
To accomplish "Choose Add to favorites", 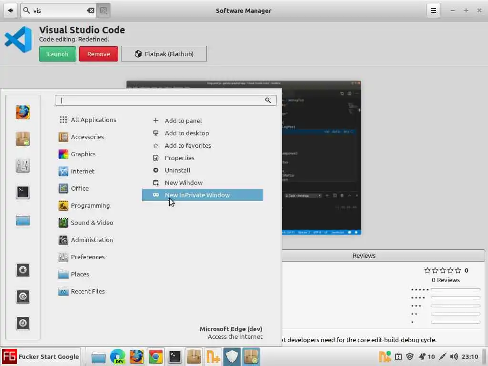I will [x=203, y=145].
